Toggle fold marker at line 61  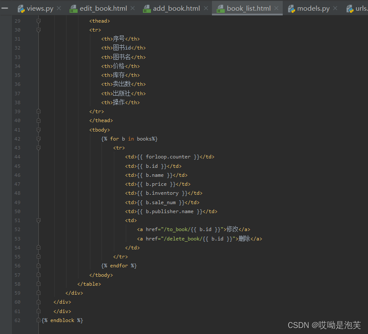pyautogui.click(x=38, y=311)
